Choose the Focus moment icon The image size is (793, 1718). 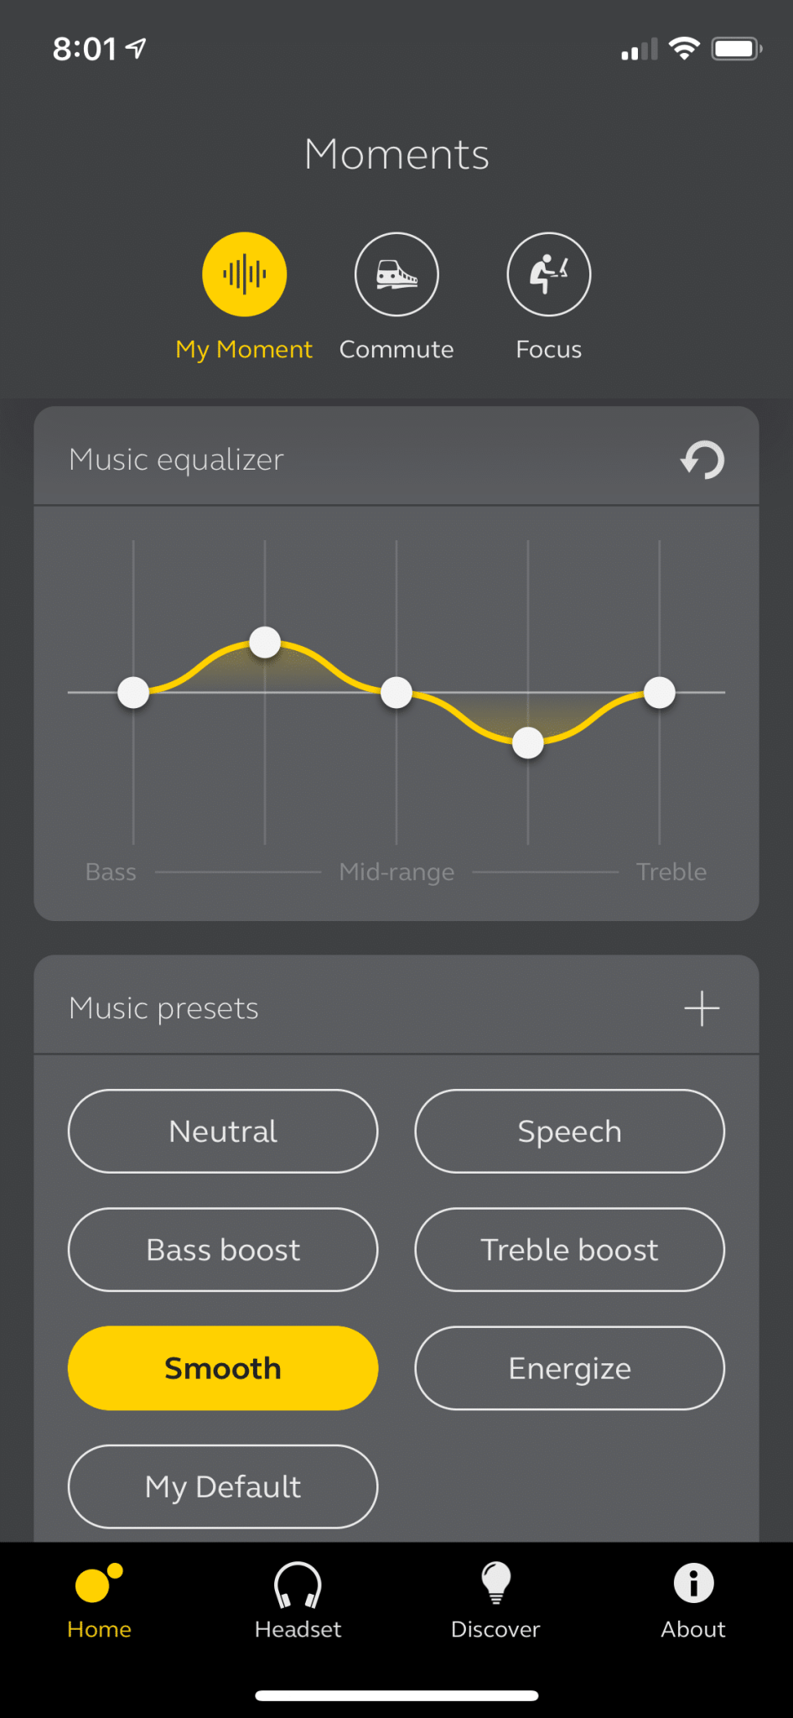coord(549,274)
